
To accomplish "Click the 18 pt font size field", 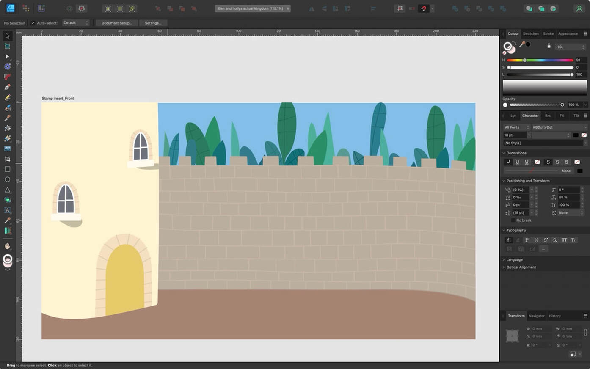I will (x=515, y=135).
